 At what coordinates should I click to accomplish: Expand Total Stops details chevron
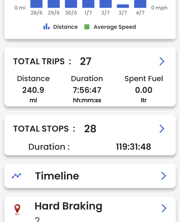pyautogui.click(x=162, y=129)
